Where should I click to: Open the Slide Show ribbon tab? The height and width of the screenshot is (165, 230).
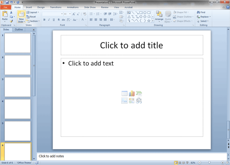pos(90,7)
